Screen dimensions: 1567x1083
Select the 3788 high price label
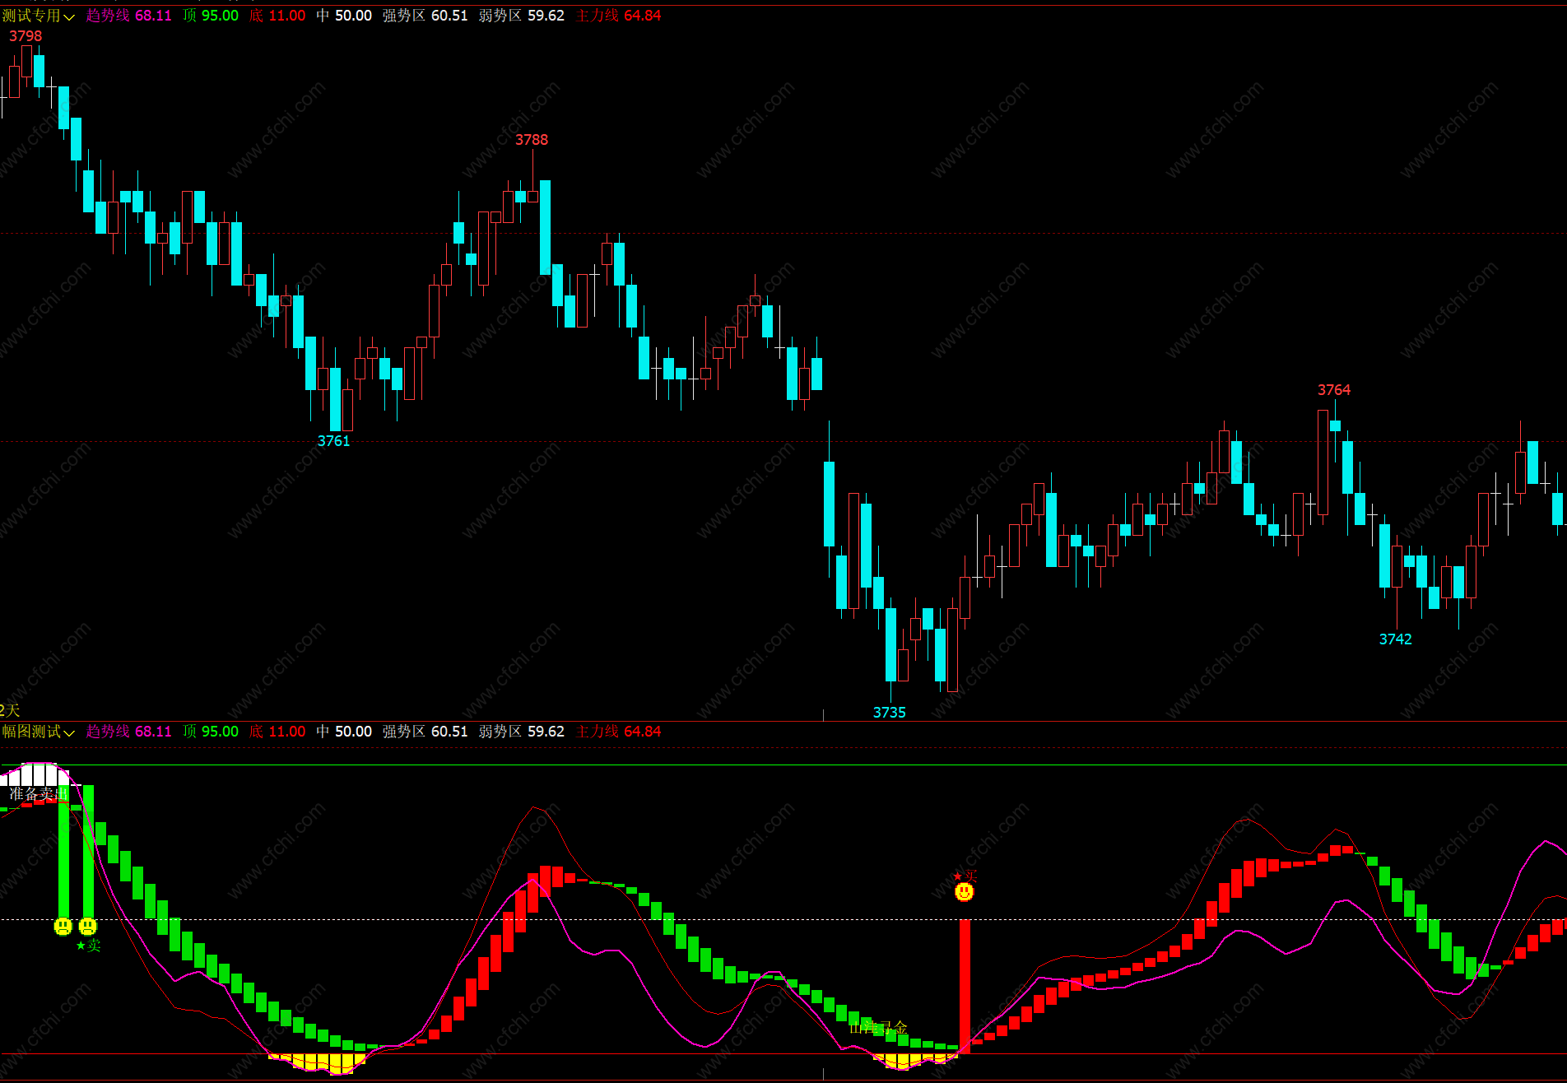532,140
